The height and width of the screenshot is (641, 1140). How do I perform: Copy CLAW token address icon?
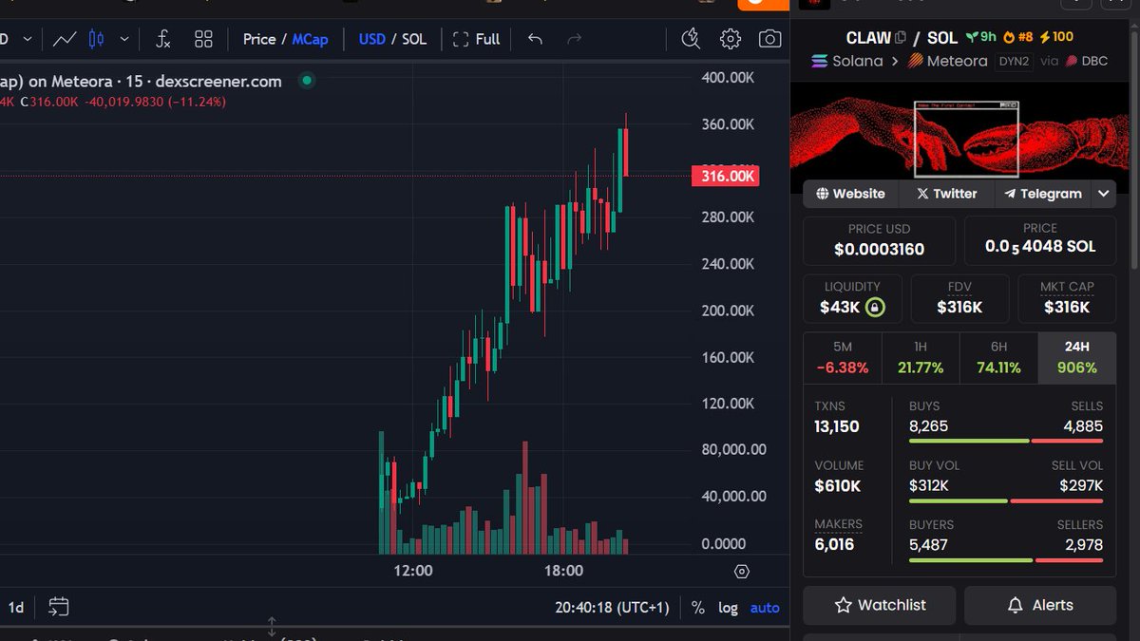click(x=901, y=37)
